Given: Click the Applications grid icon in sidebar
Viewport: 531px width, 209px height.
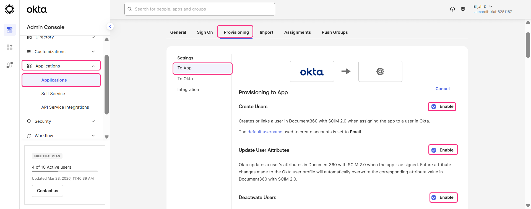Looking at the screenshot, I should (x=29, y=66).
